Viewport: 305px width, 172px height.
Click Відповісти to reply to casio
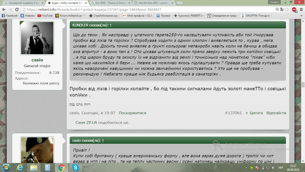(x=276, y=113)
